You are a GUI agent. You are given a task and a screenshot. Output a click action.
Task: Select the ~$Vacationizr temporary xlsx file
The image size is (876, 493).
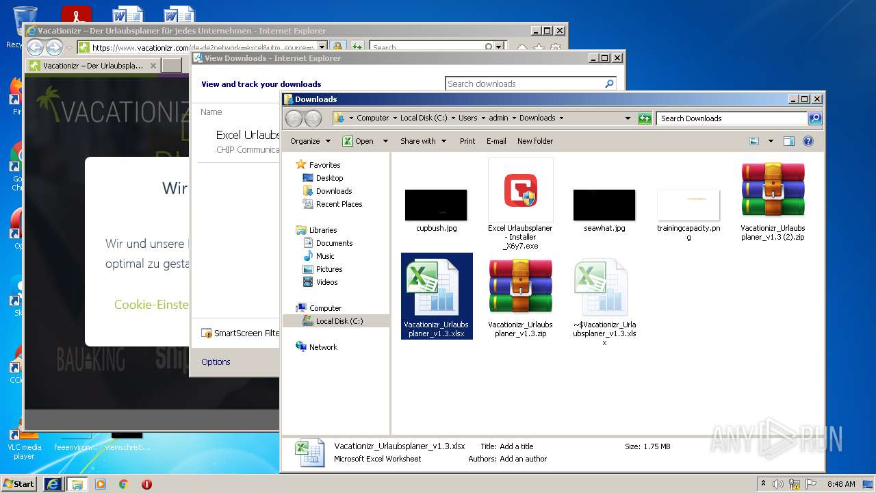coord(604,302)
